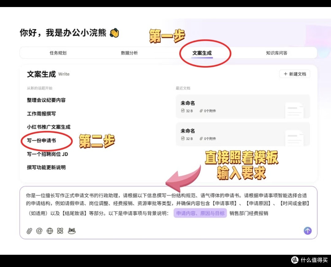331x267 pixels.
Task: Choose the 工作周报撰写 topic
Action: [x=41, y=113]
